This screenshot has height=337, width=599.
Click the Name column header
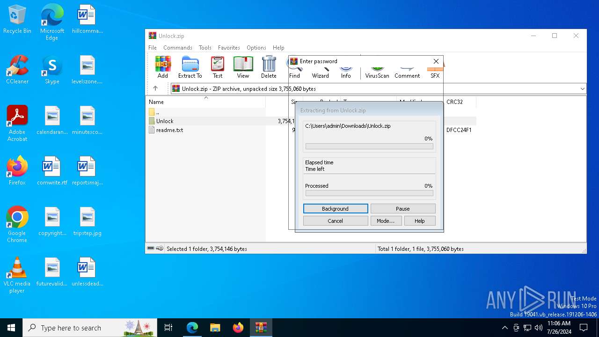point(206,102)
